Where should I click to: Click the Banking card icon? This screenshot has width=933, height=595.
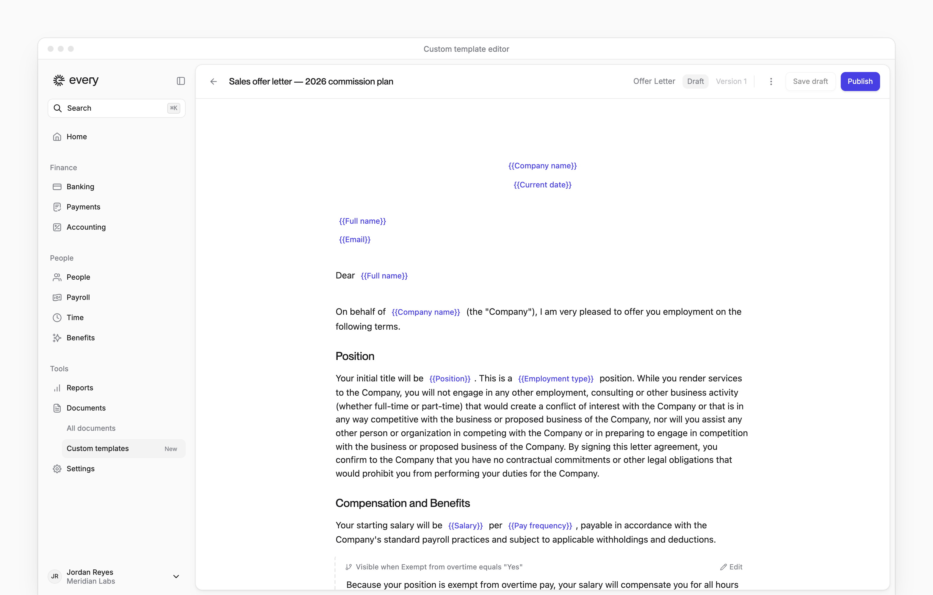click(57, 187)
